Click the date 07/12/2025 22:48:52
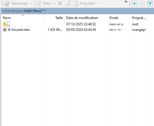This screenshot has height=126, width=154. (81, 24)
